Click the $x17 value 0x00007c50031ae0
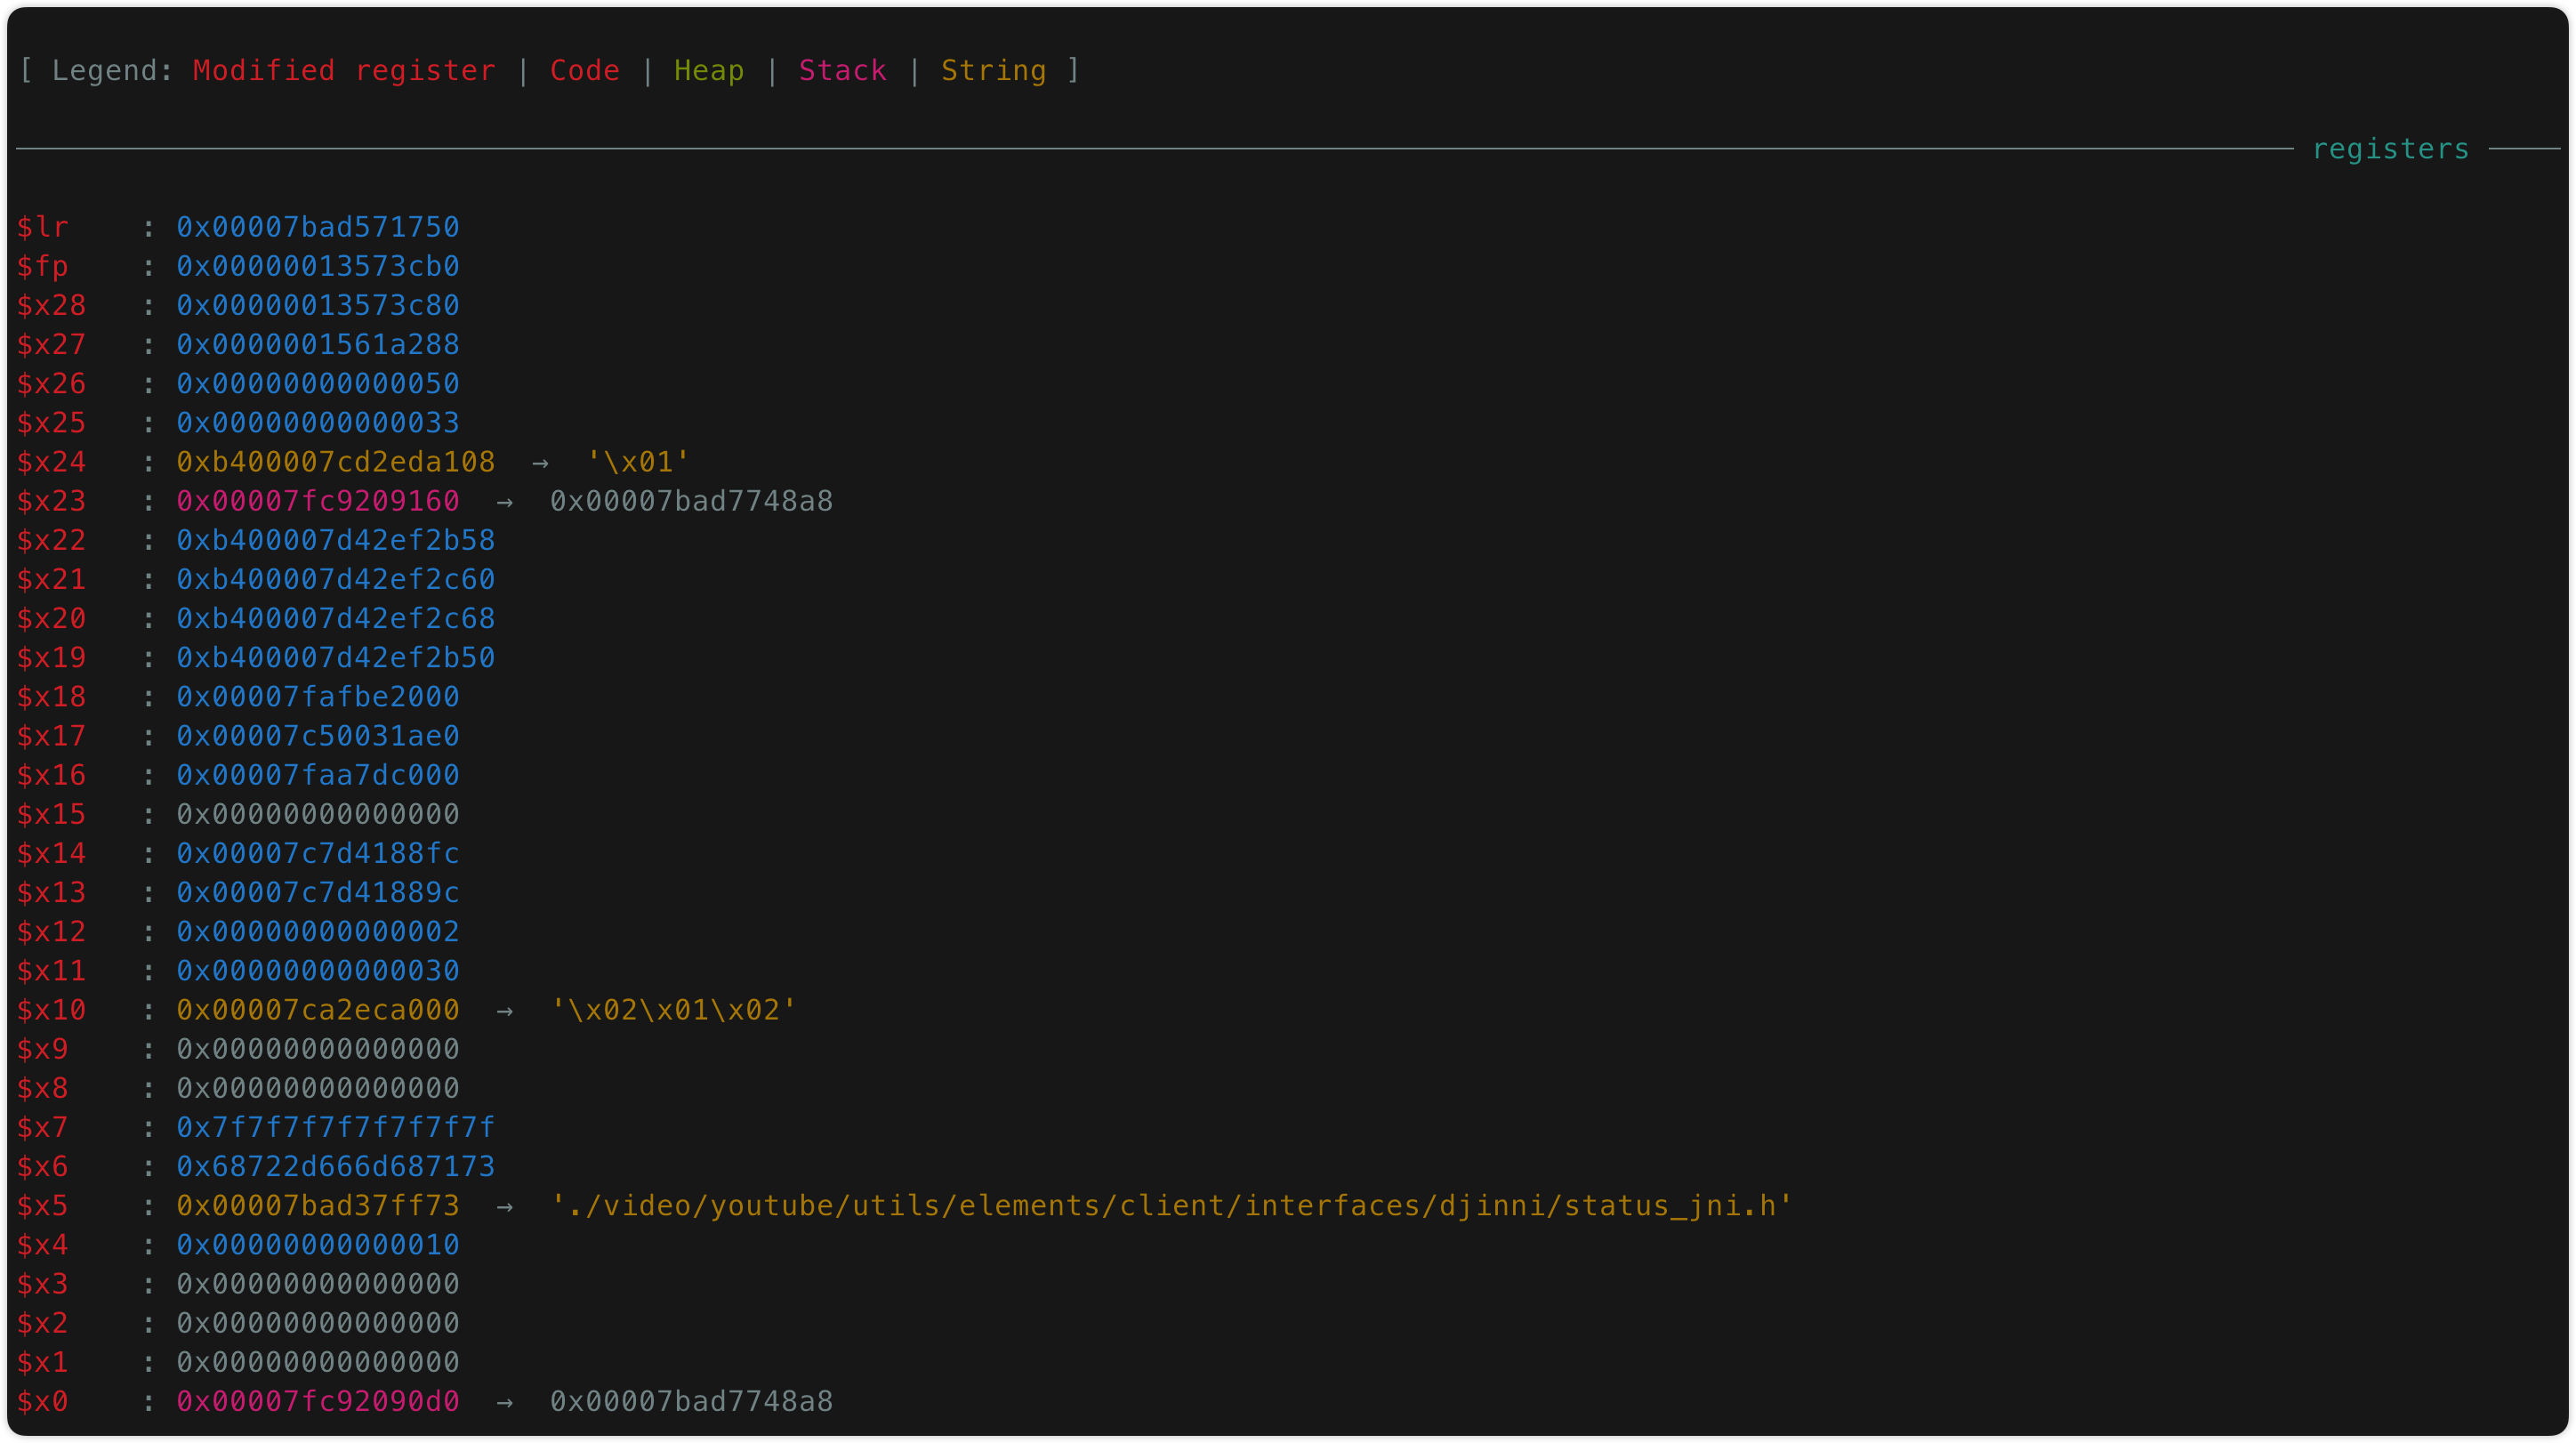The image size is (2576, 1443). 318,736
